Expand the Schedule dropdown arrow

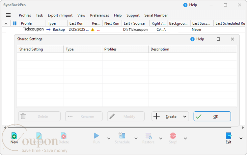[x=136, y=138]
